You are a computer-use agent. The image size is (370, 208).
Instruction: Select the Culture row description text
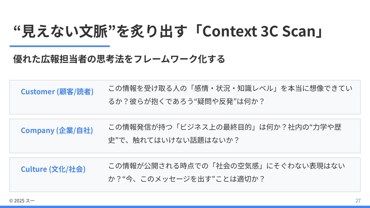227,173
